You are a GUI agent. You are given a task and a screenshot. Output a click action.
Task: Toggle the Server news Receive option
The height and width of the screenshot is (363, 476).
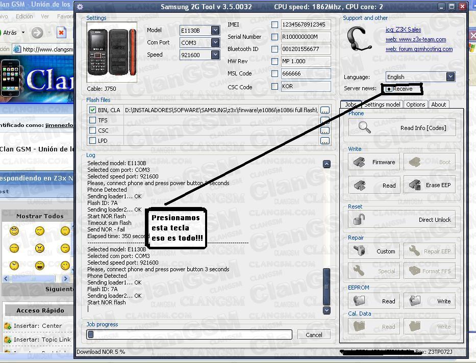pyautogui.click(x=389, y=89)
